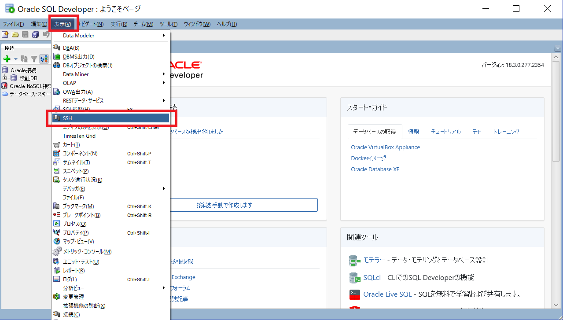Click the green plus New Connection icon
Viewport: 563px width, 320px height.
point(7,59)
